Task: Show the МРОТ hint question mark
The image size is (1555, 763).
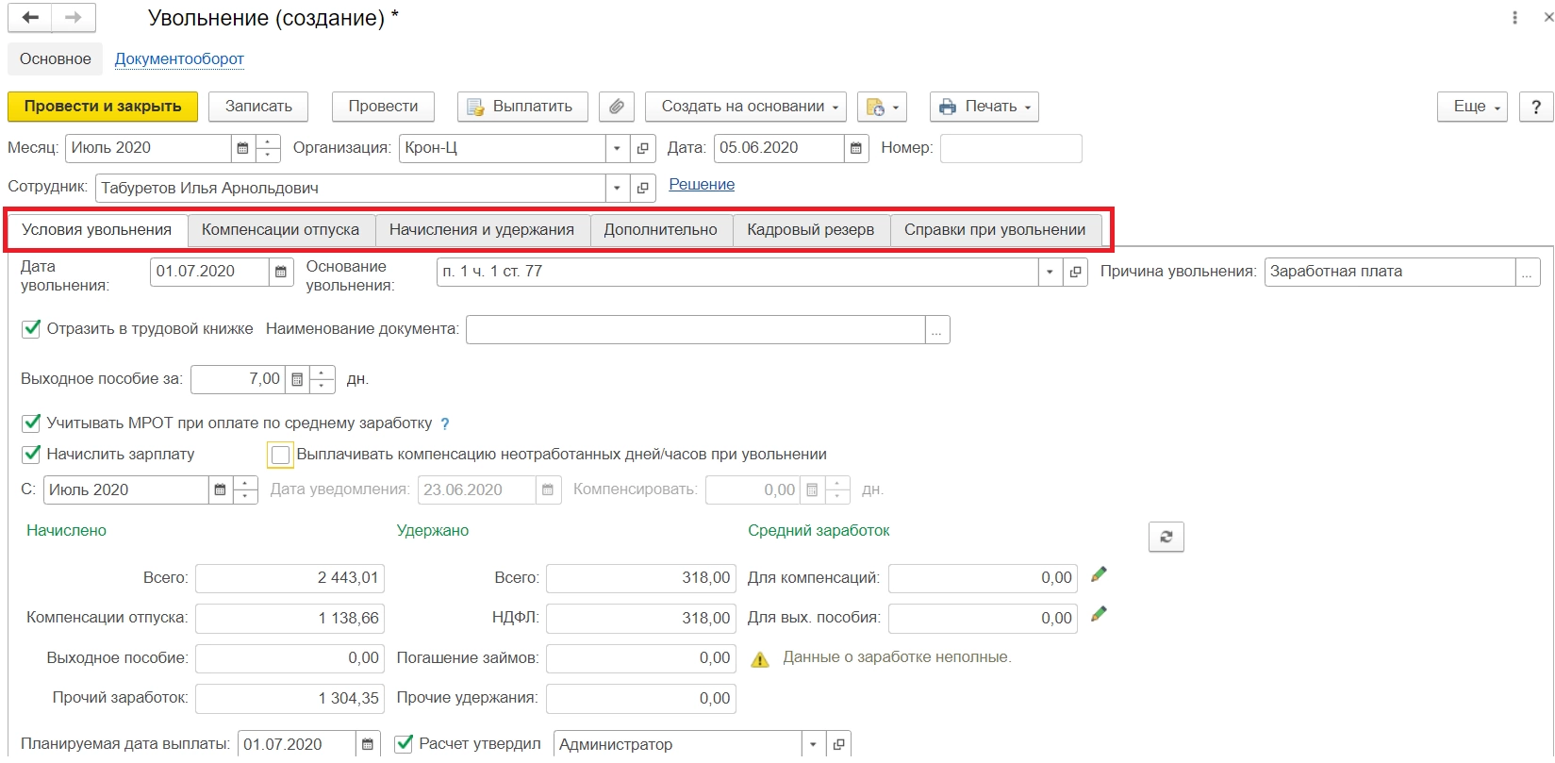Action: [x=445, y=424]
